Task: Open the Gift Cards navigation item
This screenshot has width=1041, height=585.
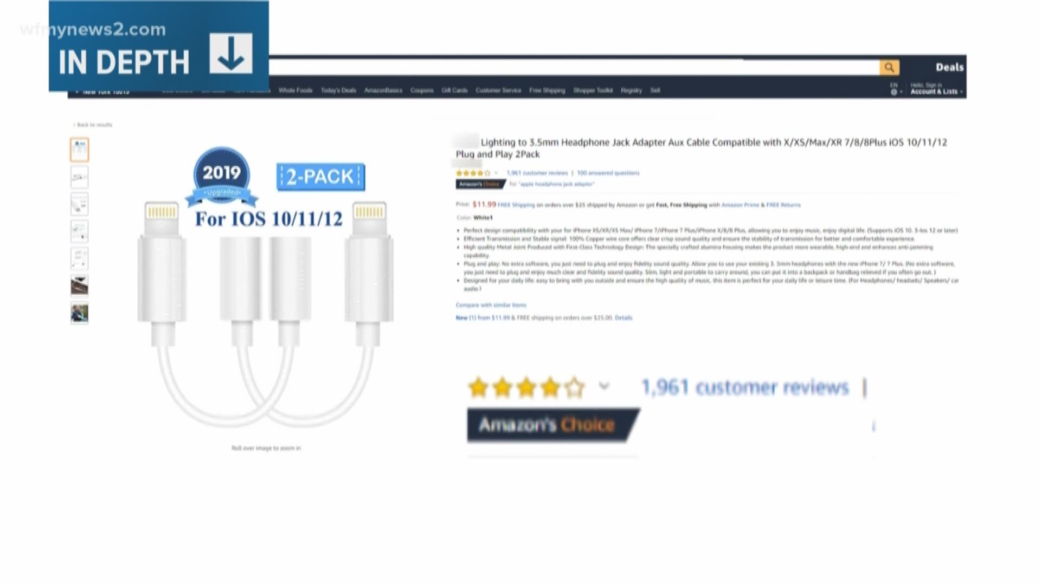Action: pos(454,90)
